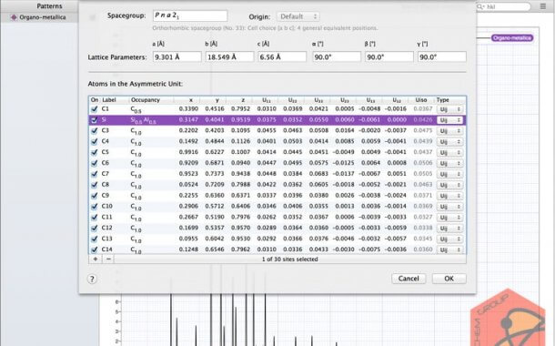Open the Origin Default dropdown
Screen dimensions: 555x346
[298, 16]
